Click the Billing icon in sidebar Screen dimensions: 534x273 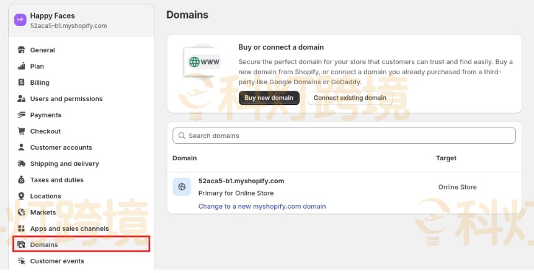point(22,82)
